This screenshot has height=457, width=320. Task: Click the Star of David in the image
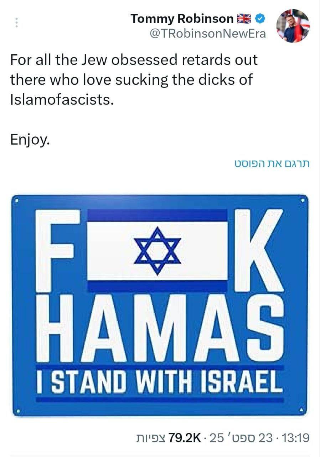(157, 251)
